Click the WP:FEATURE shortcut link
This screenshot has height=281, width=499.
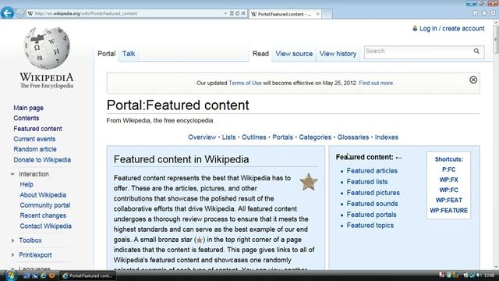[x=449, y=210]
